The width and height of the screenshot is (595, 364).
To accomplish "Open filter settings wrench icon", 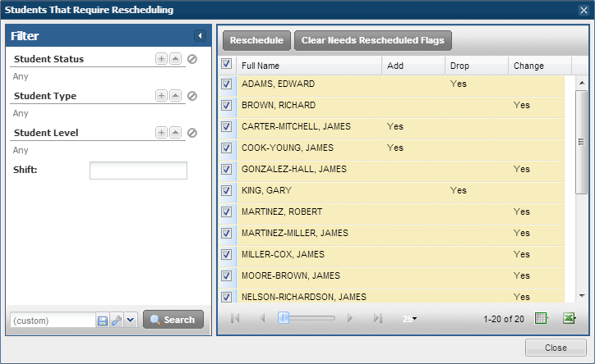I will coord(117,321).
